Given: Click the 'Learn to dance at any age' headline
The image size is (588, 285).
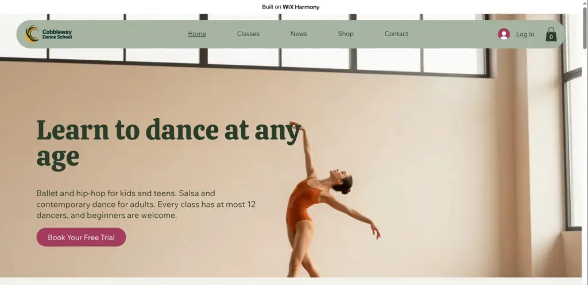Looking at the screenshot, I should 169,144.
